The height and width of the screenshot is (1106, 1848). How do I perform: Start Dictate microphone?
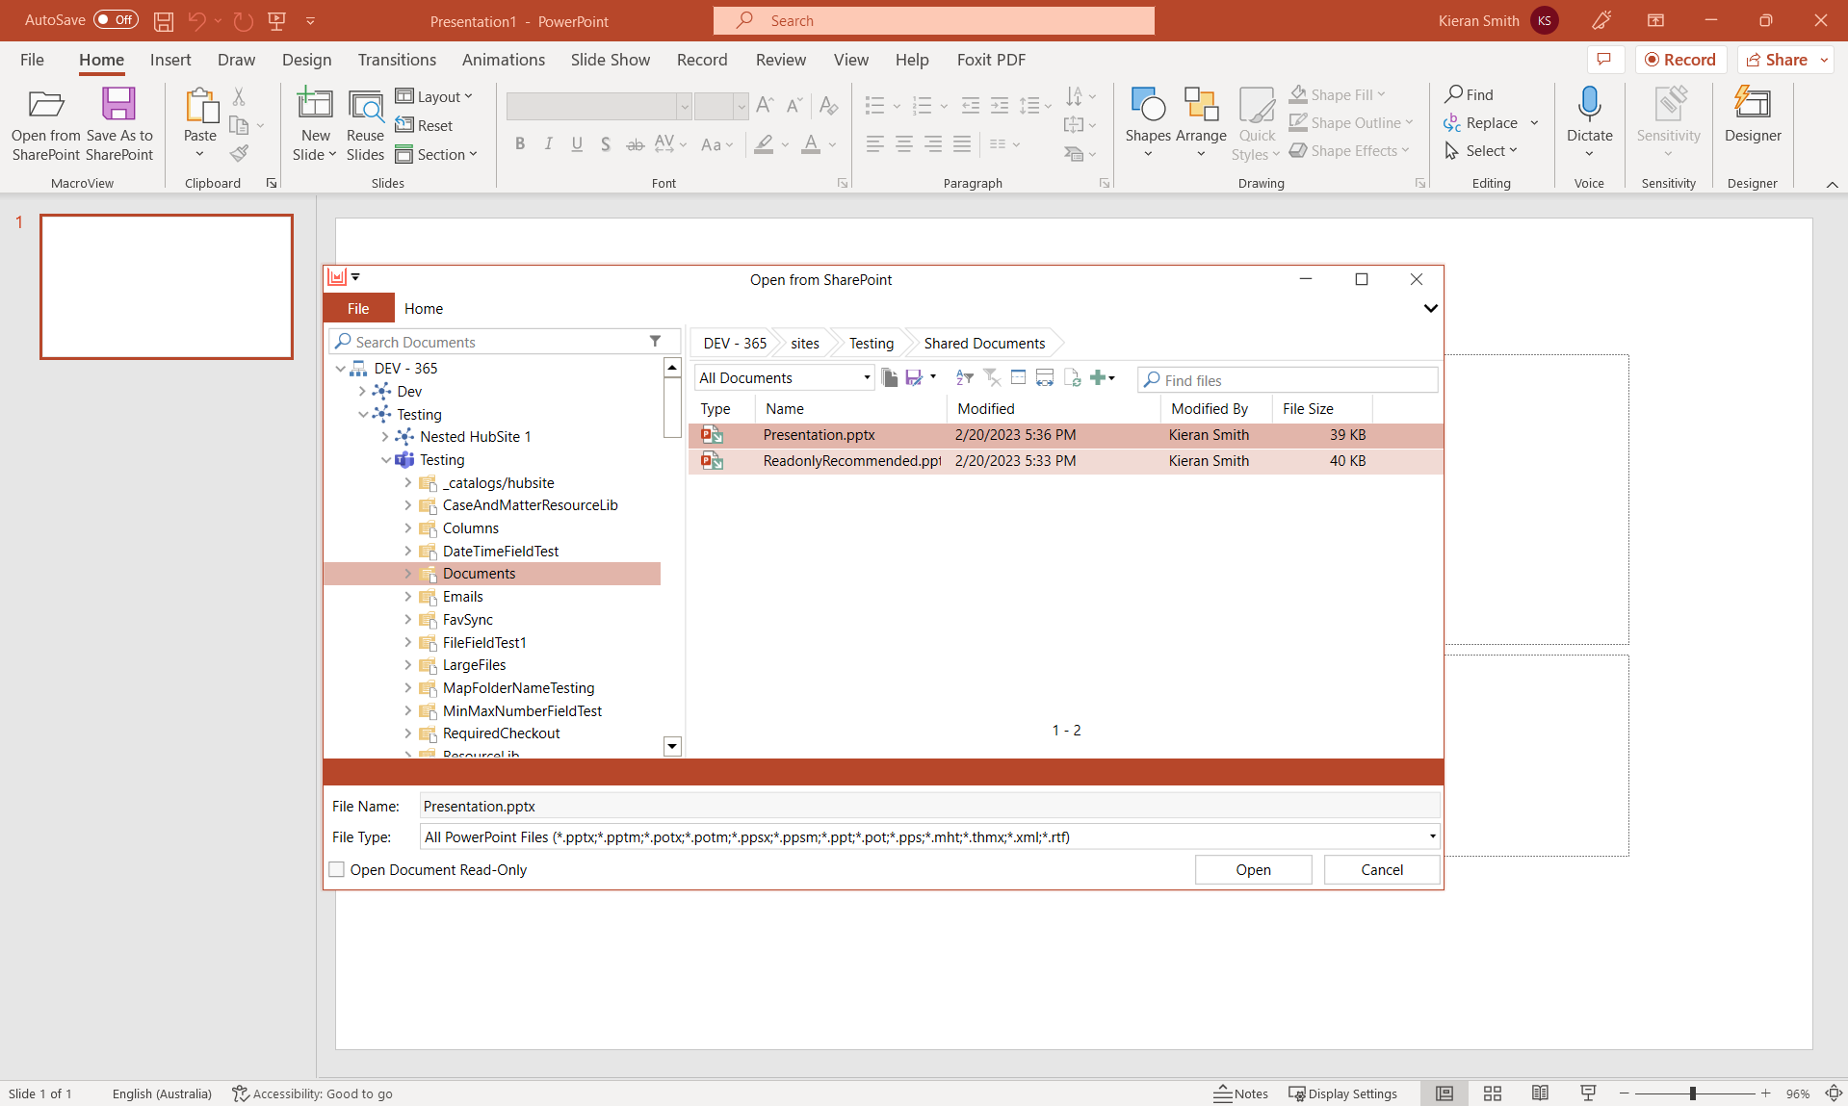pyautogui.click(x=1589, y=104)
